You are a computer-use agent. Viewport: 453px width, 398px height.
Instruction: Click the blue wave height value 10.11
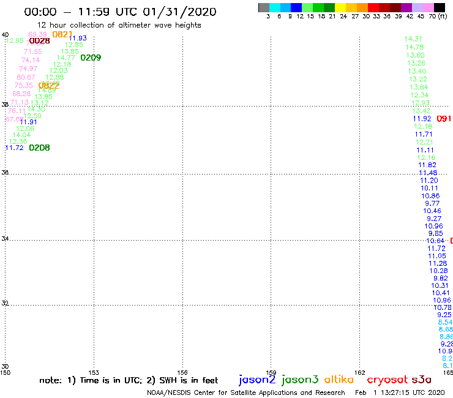coord(429,188)
